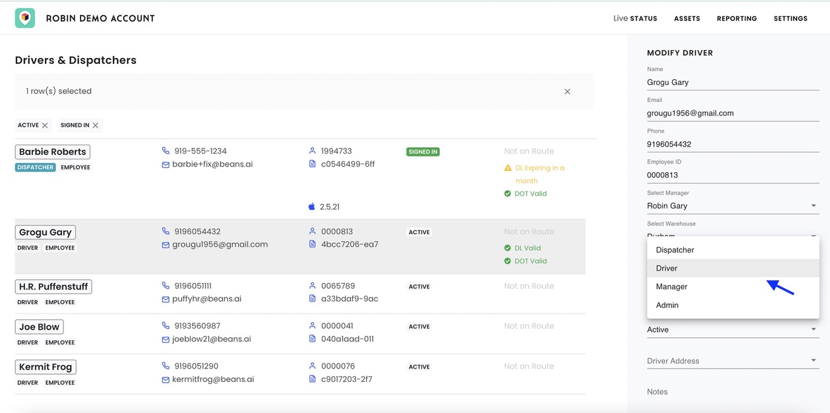Click phone icon in Kermit Frog row
This screenshot has width=830, height=413.
166,366
